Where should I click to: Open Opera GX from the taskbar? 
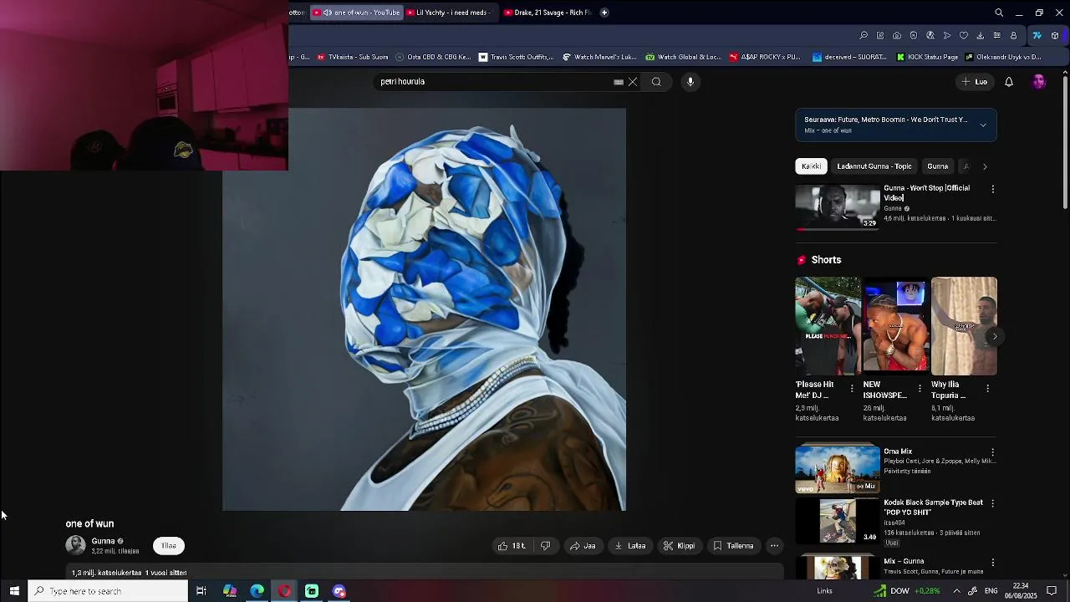coord(285,591)
